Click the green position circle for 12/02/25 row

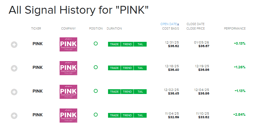click(96, 91)
